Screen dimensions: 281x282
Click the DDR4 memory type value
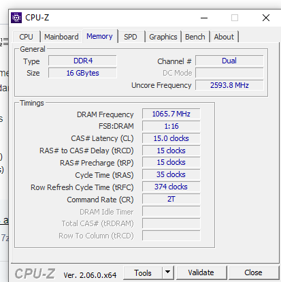pos(83,61)
